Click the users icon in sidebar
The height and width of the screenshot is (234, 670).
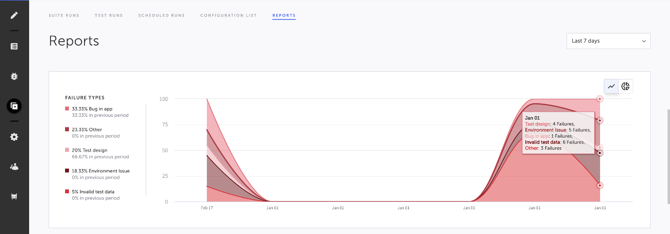14,167
